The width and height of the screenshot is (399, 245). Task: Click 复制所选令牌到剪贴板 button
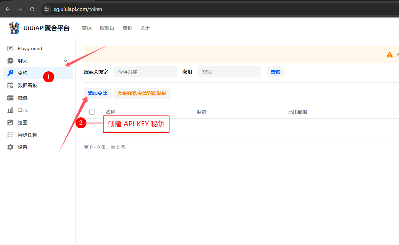[x=142, y=93]
